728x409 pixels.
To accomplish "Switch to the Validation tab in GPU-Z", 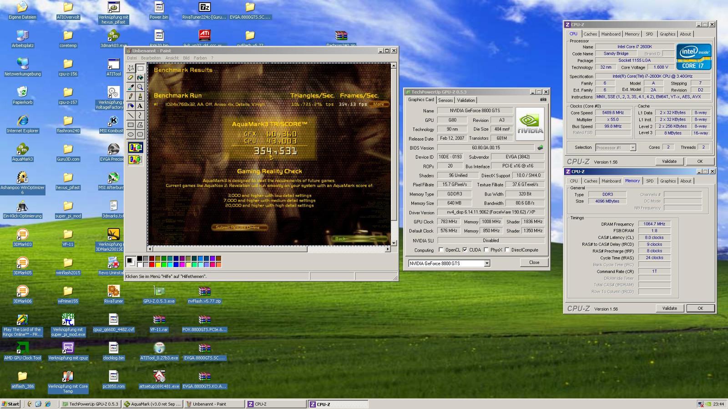I will (466, 100).
